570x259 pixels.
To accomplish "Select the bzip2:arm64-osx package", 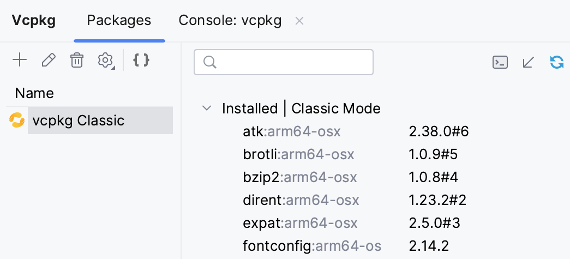I will click(x=299, y=177).
